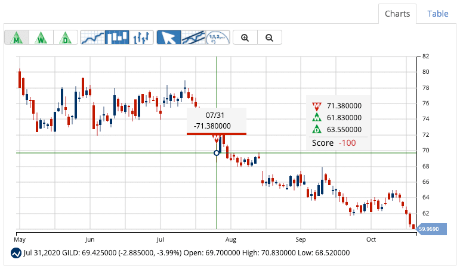Click the 82 price axis label
Image resolution: width=463 pixels, height=272 pixels.
(425, 57)
